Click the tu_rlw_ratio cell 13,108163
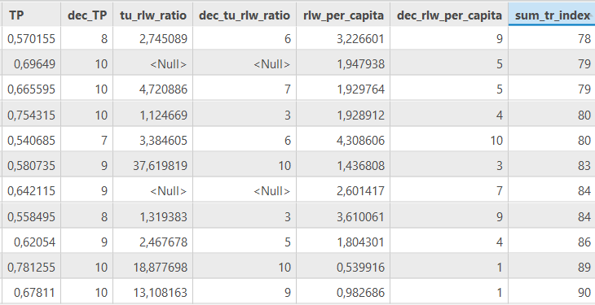This screenshot has width=595, height=305. (x=153, y=293)
